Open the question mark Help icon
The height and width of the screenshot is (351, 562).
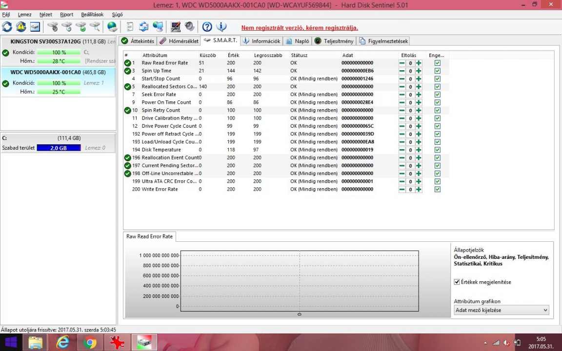point(207,27)
